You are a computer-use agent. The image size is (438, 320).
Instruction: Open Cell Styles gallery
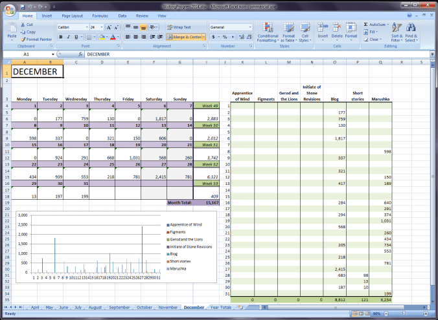tap(305, 32)
